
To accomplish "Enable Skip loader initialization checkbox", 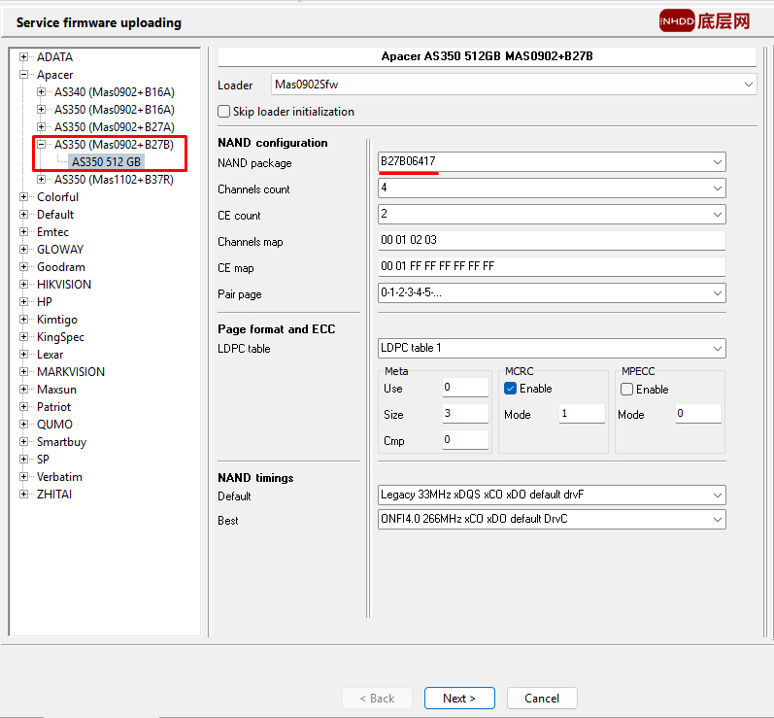I will [x=224, y=112].
